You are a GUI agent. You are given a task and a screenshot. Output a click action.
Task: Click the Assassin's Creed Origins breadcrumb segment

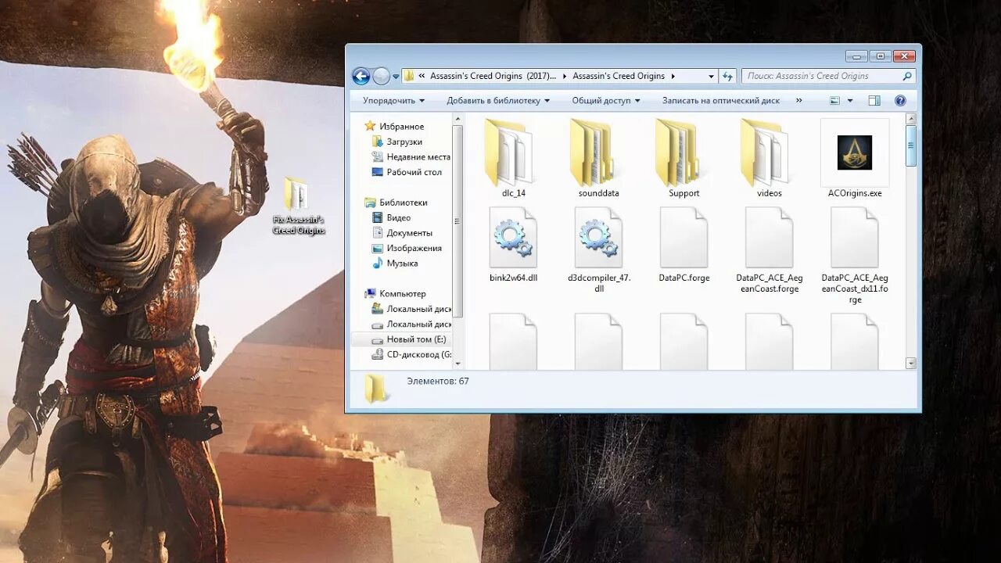(x=619, y=76)
